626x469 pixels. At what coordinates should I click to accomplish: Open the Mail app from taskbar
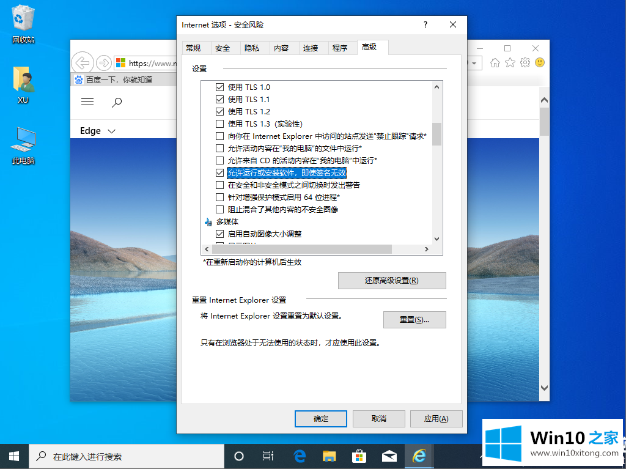tap(389, 456)
